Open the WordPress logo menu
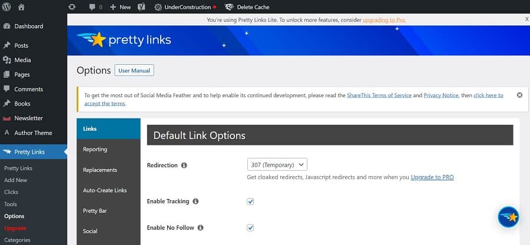Image resolution: width=530 pixels, height=245 pixels. (x=6, y=6)
